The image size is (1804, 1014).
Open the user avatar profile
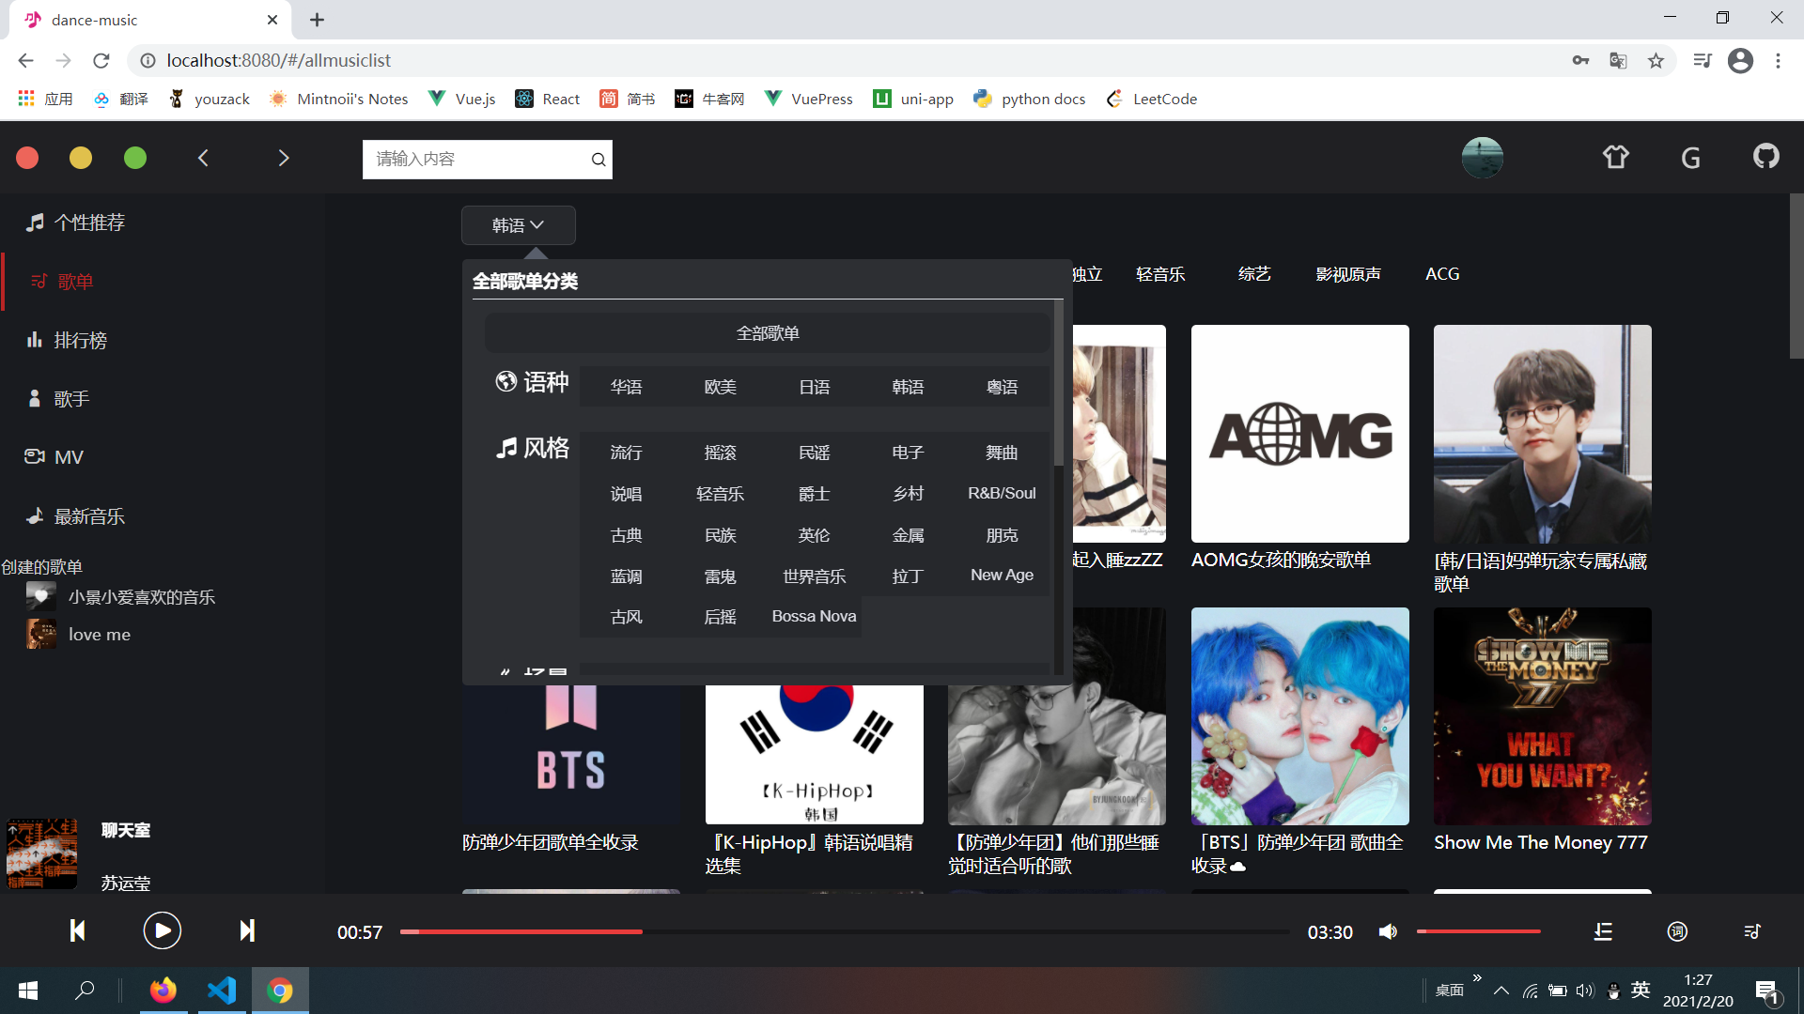click(1482, 157)
